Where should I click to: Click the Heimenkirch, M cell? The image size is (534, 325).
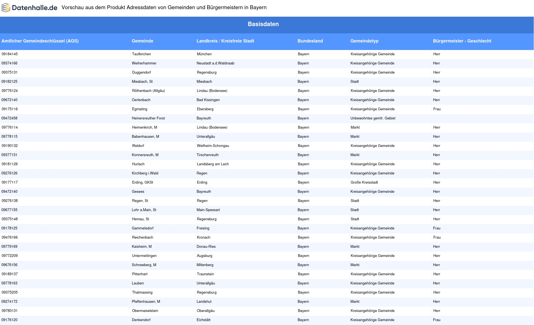click(x=145, y=127)
